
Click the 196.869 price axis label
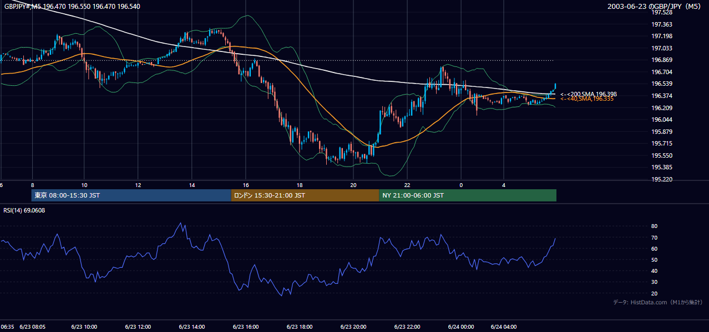click(x=663, y=60)
